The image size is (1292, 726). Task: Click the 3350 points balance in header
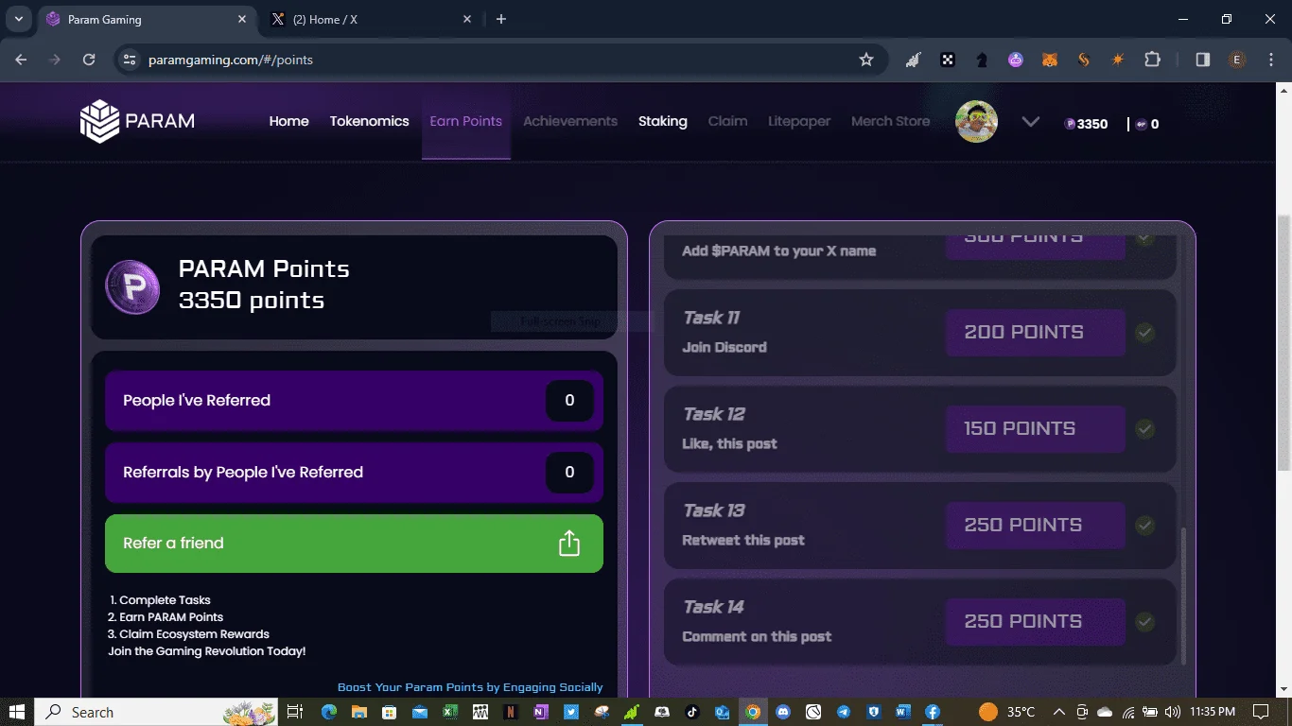pos(1086,124)
